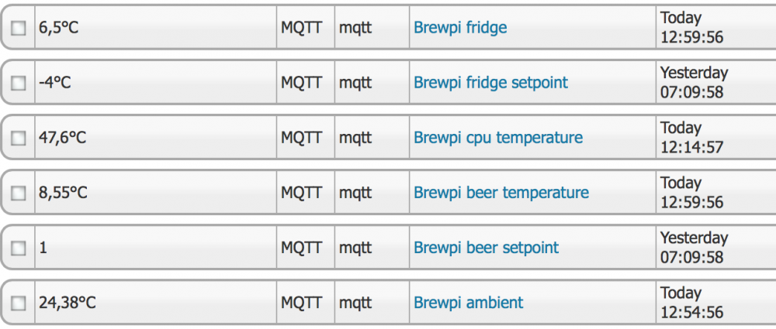
Task: Open the Brewpi beer setpoint link
Action: coord(486,248)
